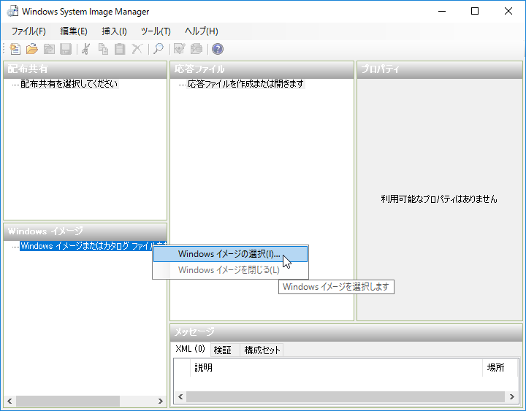526x411 pixels.
Task: Click the Windows イメージ pane header
Action: click(x=85, y=231)
